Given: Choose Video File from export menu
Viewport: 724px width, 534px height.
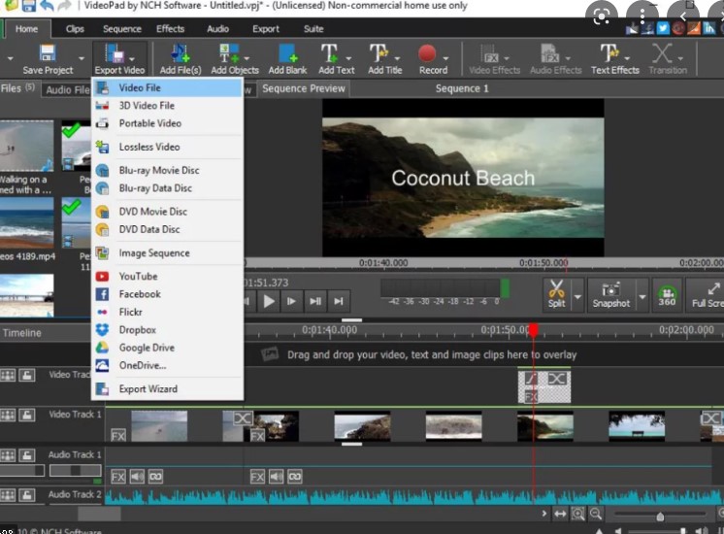Looking at the screenshot, I should click(x=168, y=87).
